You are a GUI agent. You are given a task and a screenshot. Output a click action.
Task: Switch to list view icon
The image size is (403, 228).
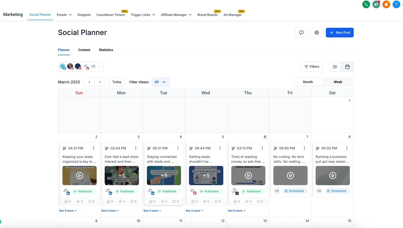click(335, 67)
